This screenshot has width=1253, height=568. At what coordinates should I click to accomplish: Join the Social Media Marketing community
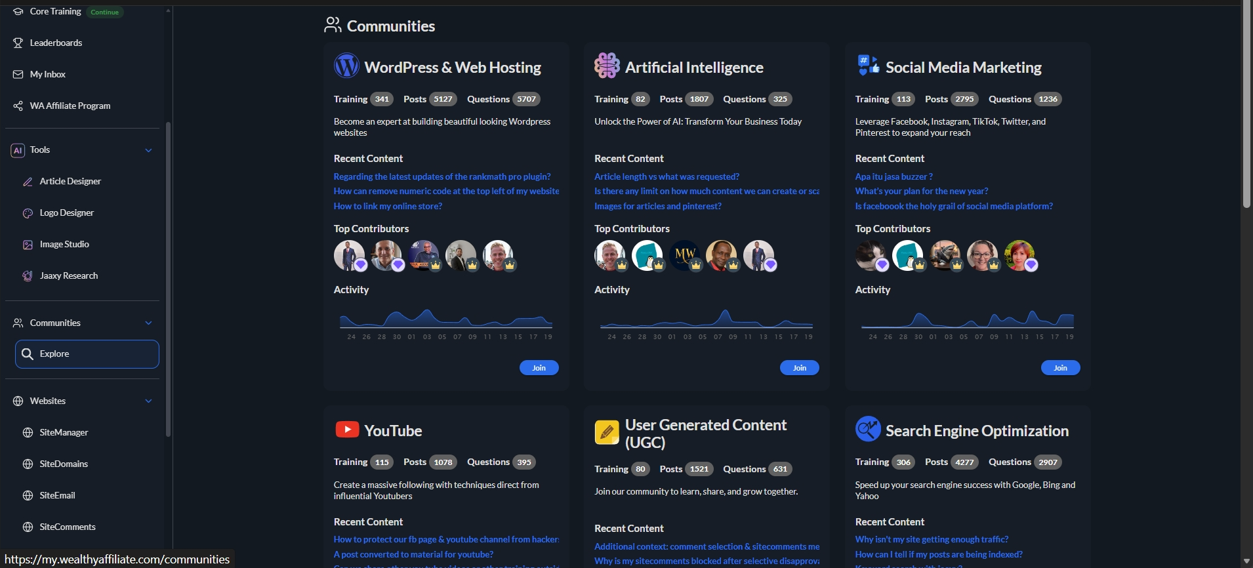tap(1060, 368)
